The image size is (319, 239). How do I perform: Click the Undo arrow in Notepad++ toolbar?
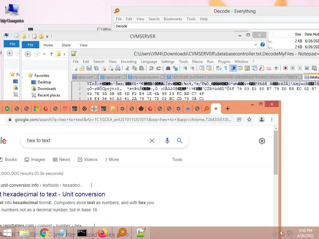[151, 68]
